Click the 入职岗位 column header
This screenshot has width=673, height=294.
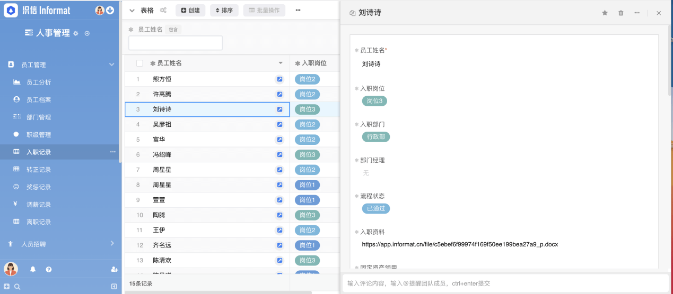point(313,63)
